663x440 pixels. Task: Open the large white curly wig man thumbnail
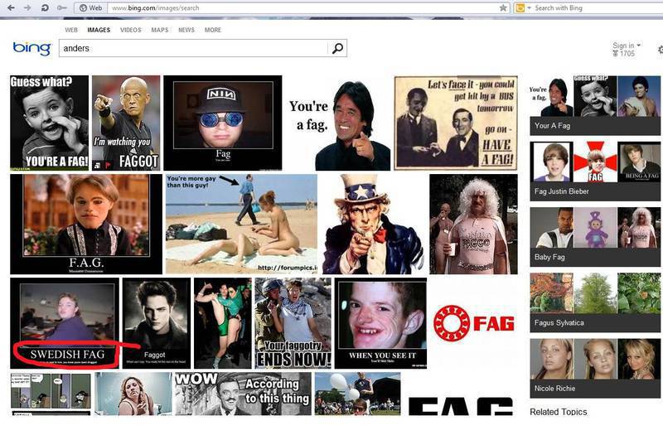click(x=473, y=224)
